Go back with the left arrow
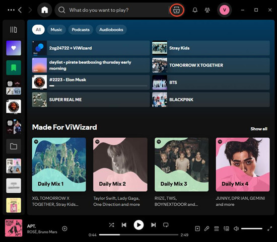The width and height of the screenshot is (277, 242). pyautogui.click(x=20, y=10)
